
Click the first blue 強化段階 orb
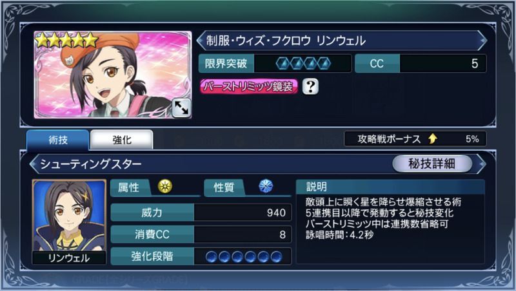(212, 256)
